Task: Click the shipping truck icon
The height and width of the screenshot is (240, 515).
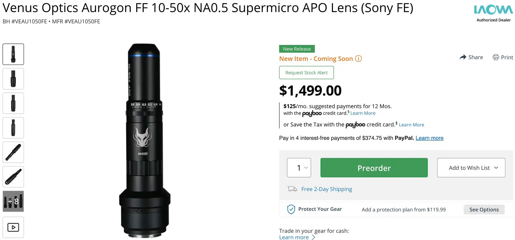Action: point(292,189)
